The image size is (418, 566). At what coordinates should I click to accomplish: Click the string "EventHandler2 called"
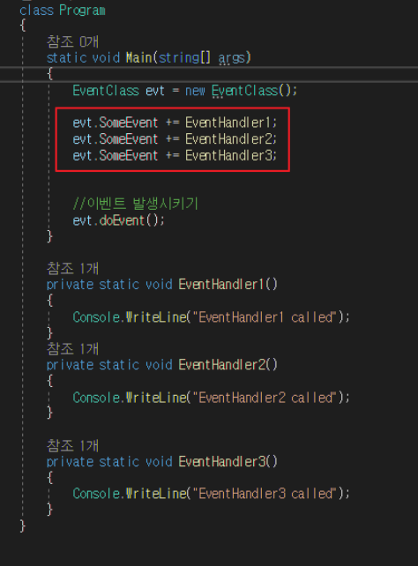(x=265, y=398)
